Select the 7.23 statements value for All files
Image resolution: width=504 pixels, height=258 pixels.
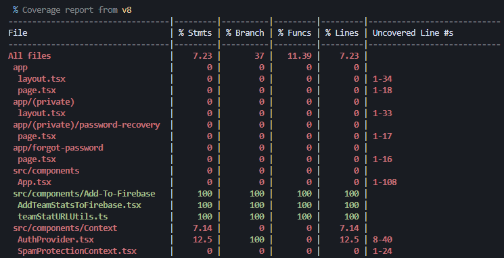coord(202,56)
